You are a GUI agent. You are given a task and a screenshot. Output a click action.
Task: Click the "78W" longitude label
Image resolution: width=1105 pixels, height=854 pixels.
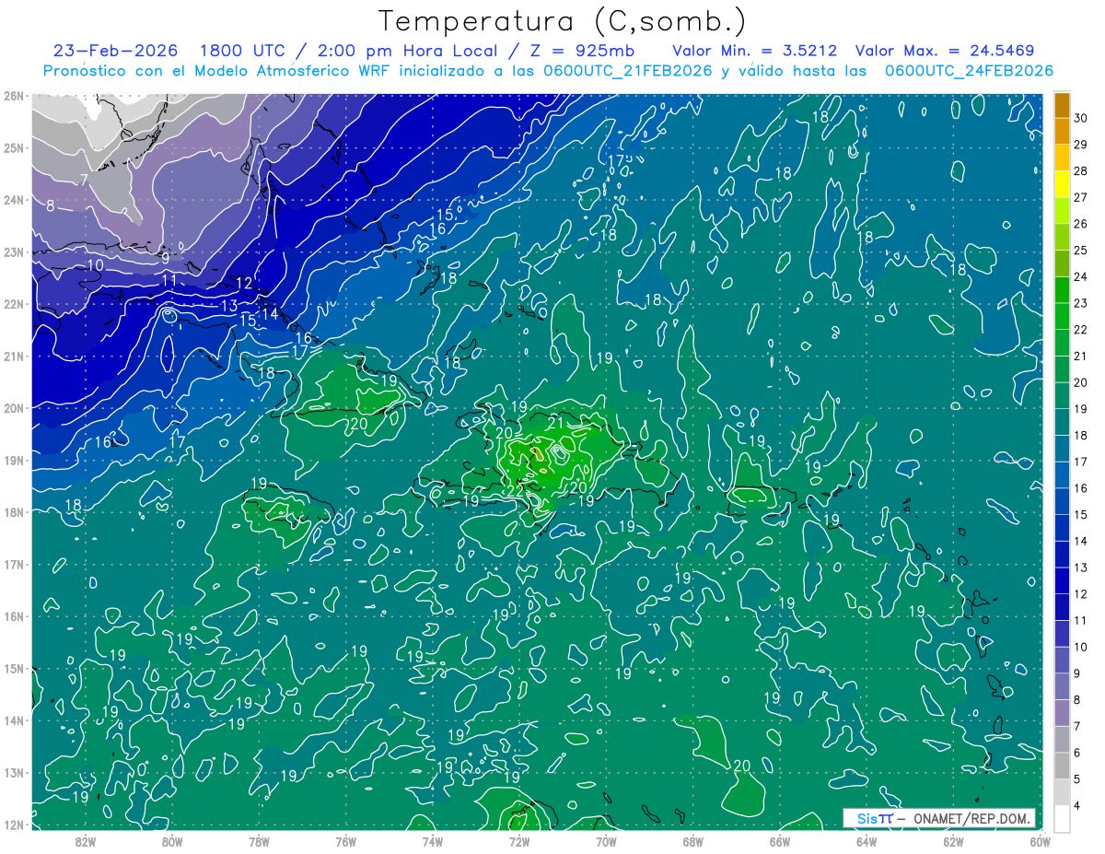tap(259, 841)
